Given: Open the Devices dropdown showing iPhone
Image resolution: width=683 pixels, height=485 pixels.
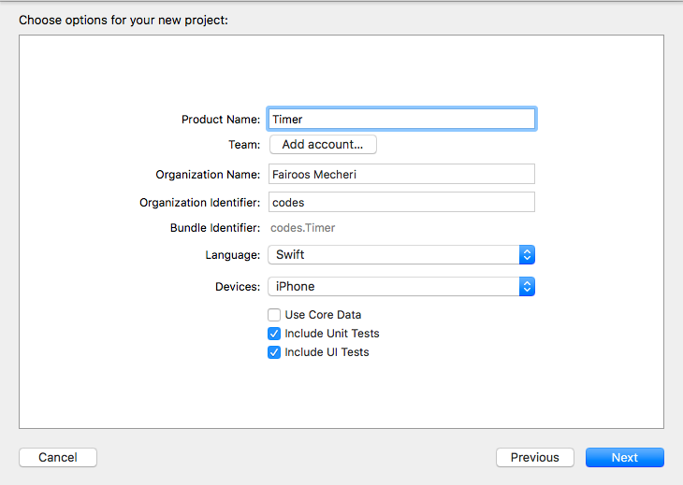Looking at the screenshot, I should pos(393,286).
